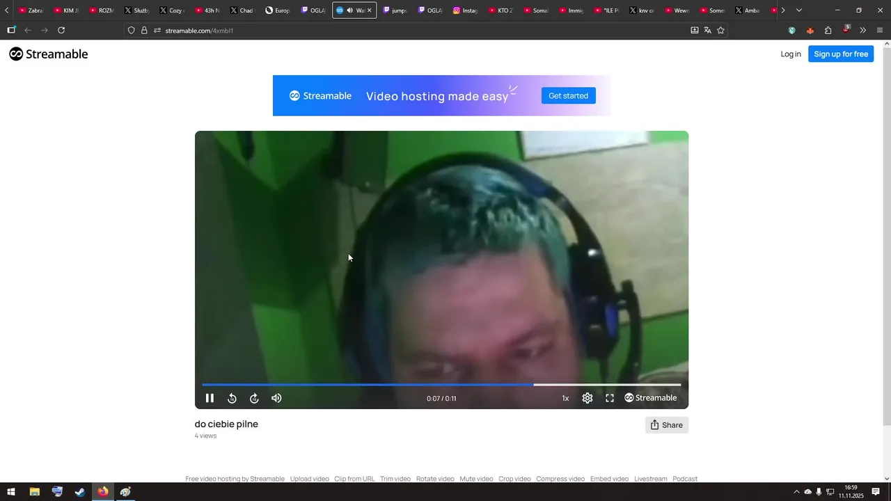Open File Explorer from the taskbar

coord(34,492)
